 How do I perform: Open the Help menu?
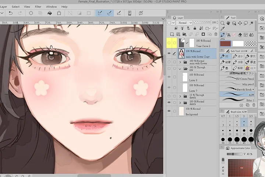click(64, 7)
